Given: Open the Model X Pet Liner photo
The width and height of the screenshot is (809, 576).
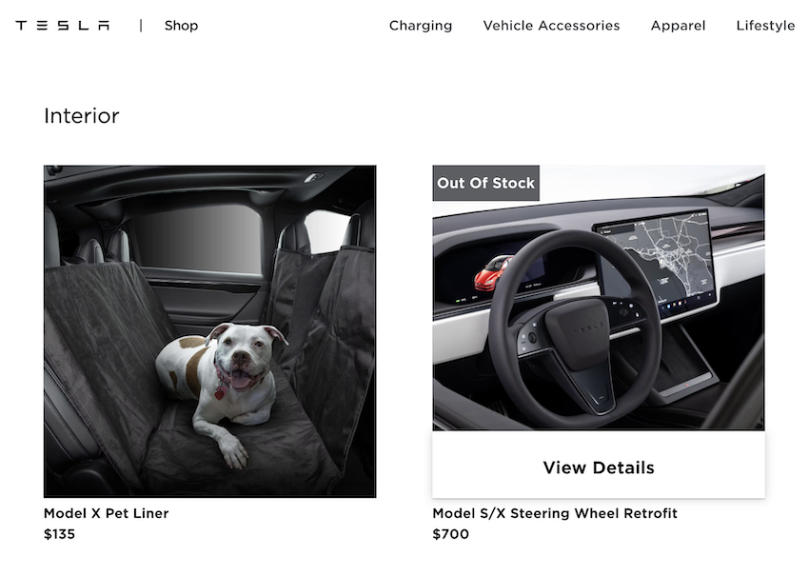Looking at the screenshot, I should pyautogui.click(x=210, y=331).
